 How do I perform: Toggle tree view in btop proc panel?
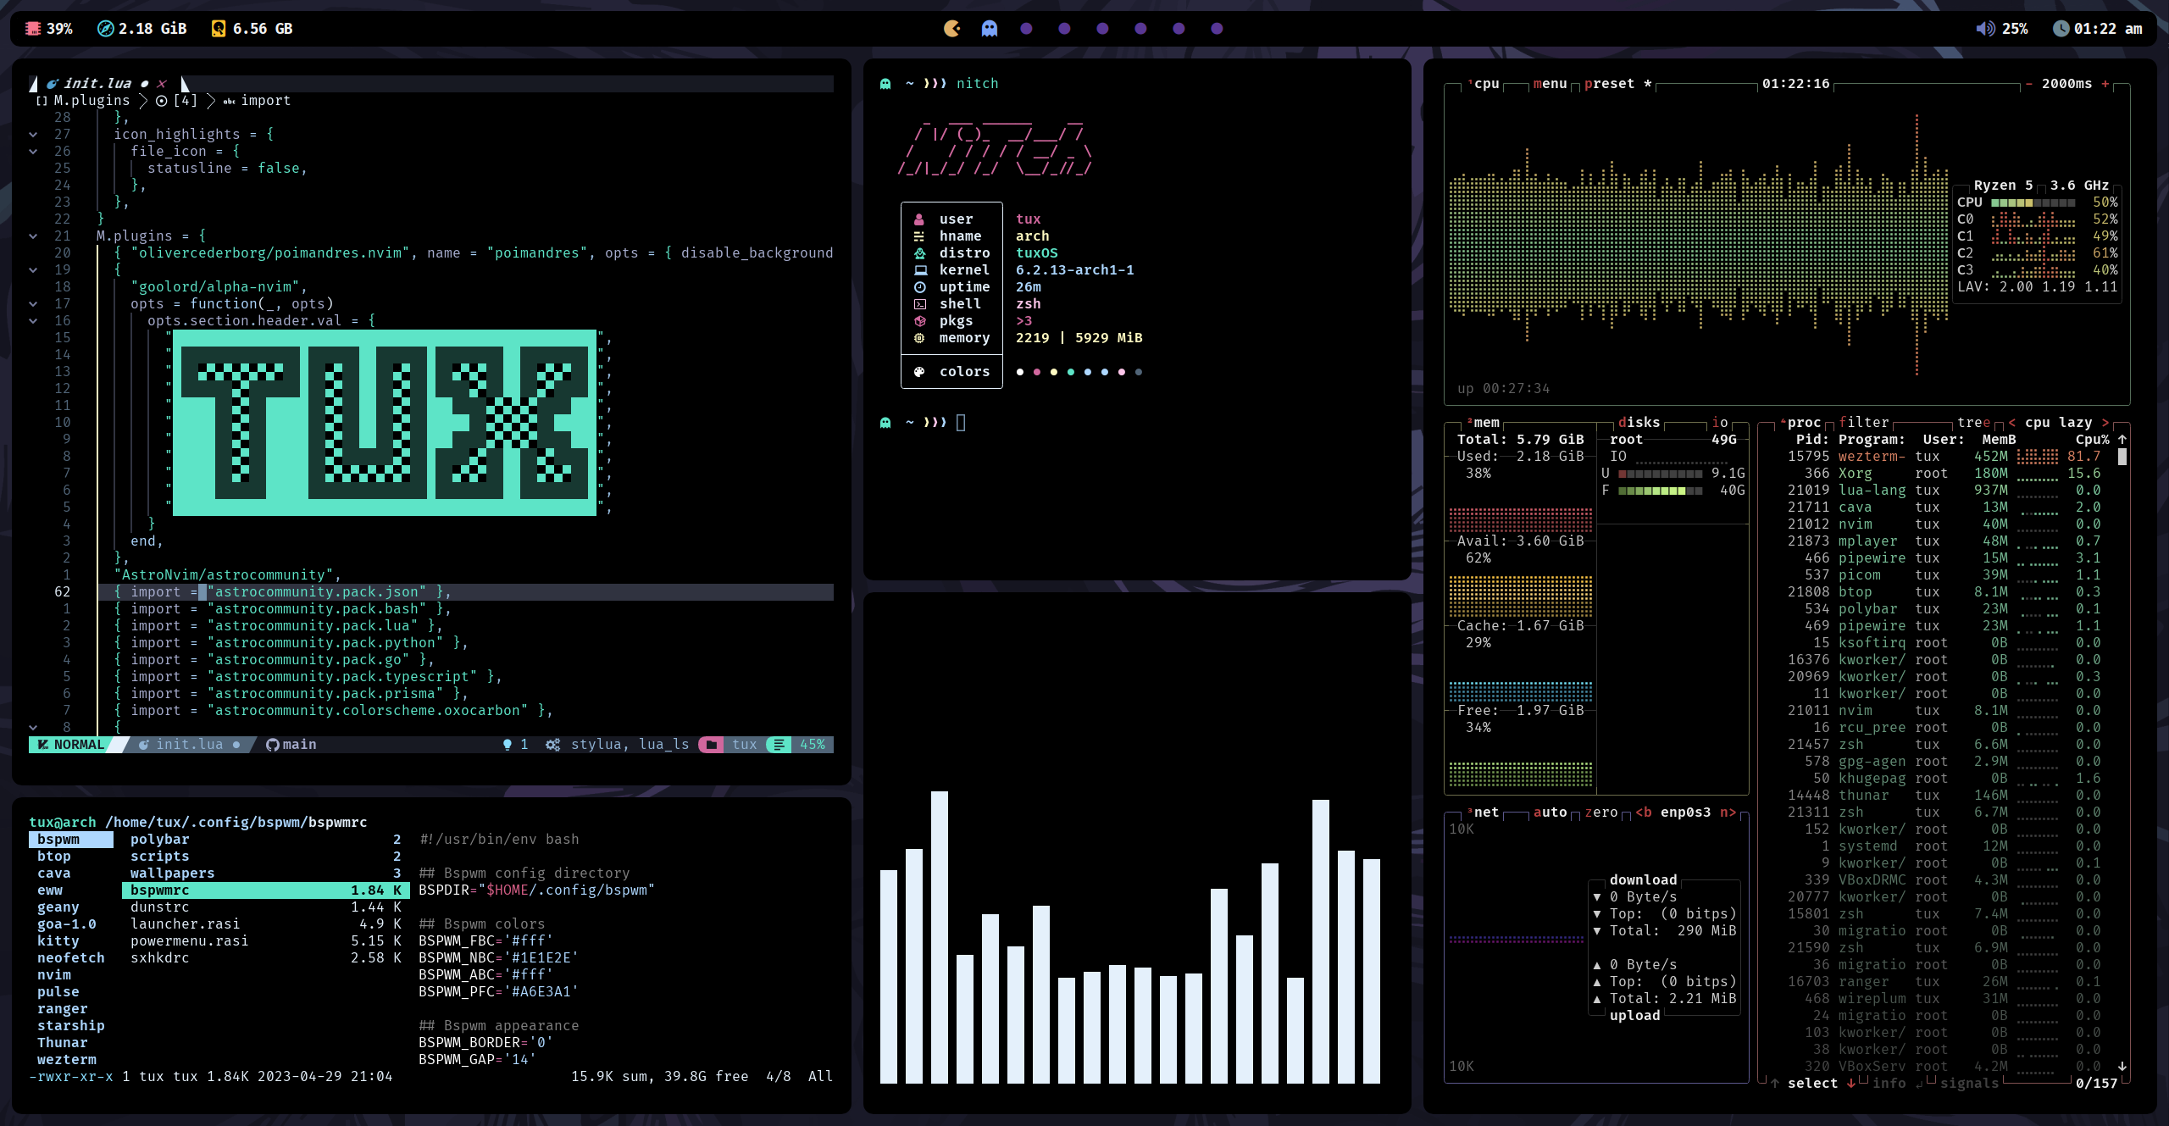point(1972,423)
